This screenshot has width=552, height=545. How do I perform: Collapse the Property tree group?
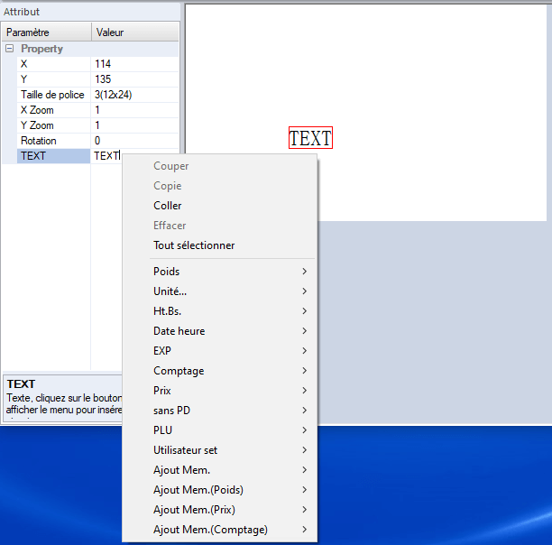[x=10, y=49]
